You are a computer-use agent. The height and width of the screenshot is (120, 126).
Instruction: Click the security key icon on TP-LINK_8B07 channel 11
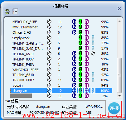coord(93,80)
